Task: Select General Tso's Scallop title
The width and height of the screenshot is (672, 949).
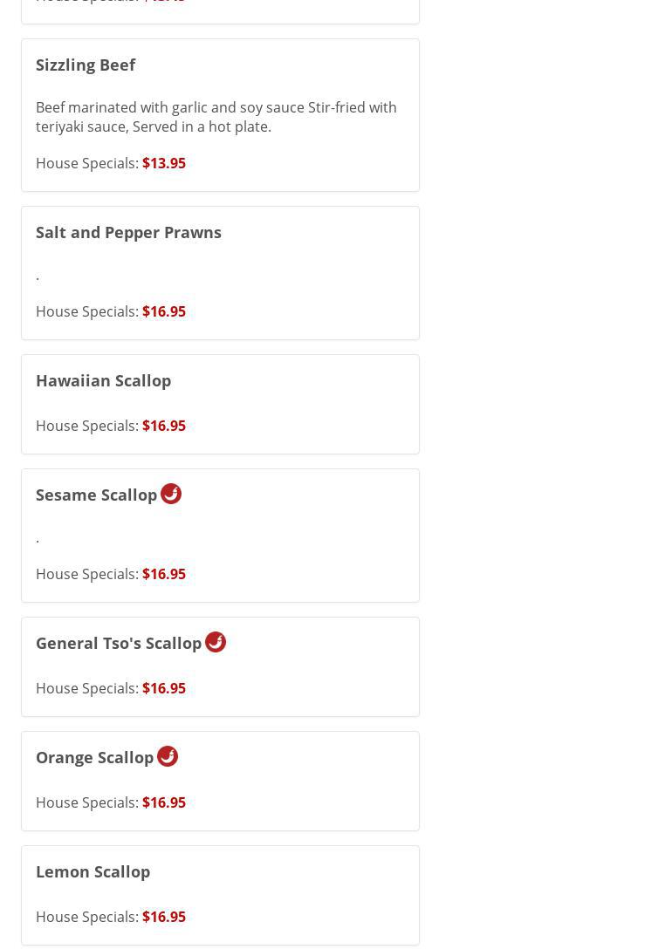Action: [119, 643]
